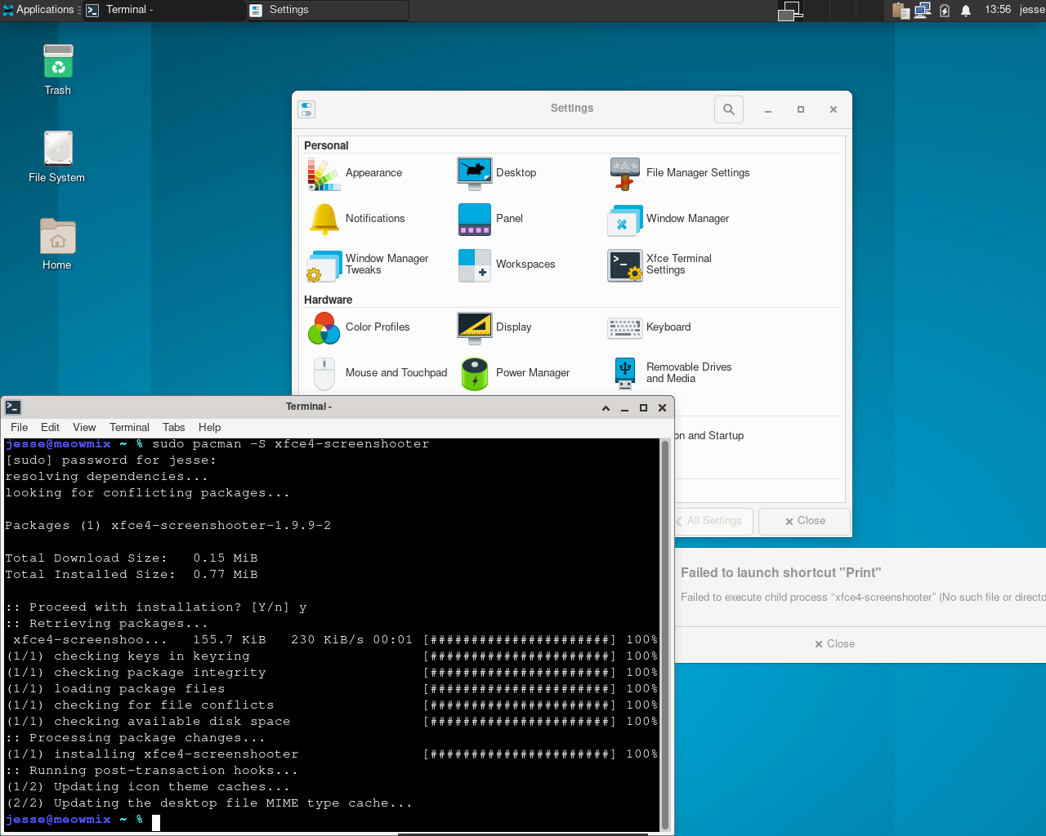Open Desktop settings icon

475,173
